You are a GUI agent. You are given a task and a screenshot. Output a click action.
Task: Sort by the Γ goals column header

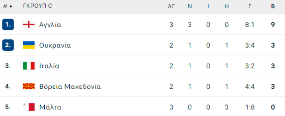coord(250,6)
